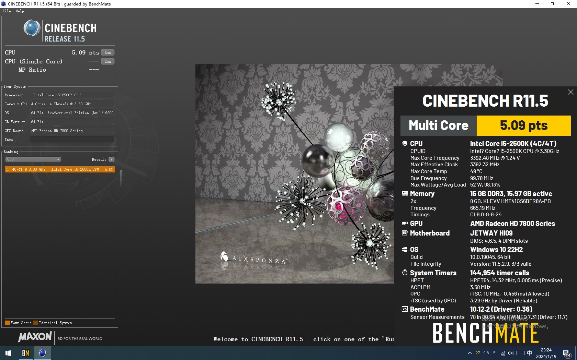Click the GFX Board field value
The image size is (577, 360).
(72, 131)
